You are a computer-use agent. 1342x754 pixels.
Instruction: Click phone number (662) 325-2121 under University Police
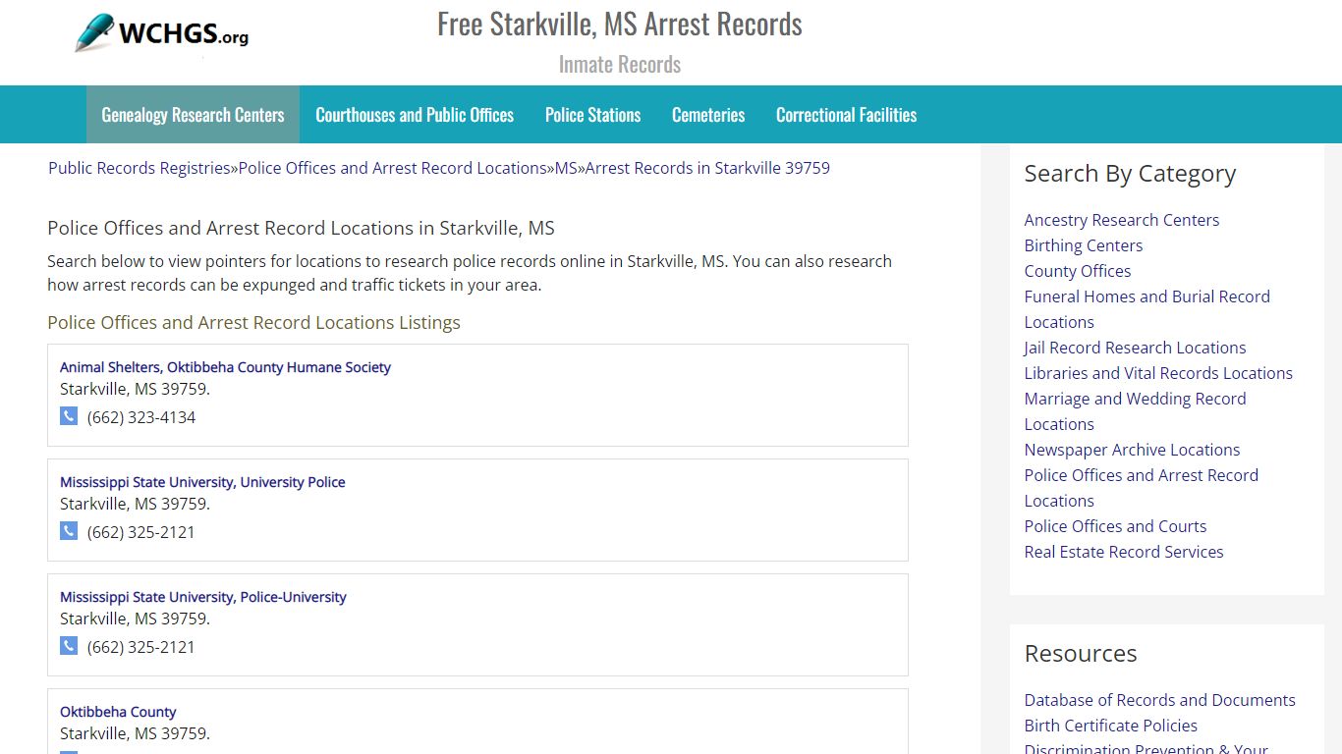coord(141,532)
